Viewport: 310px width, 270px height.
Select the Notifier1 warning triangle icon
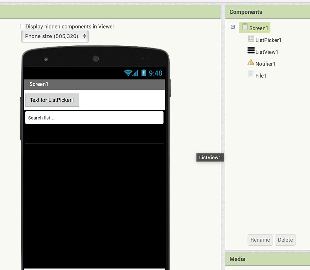251,63
